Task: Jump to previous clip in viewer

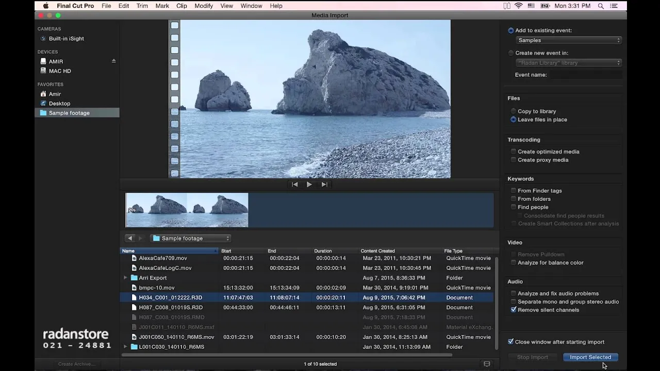Action: coord(294,184)
